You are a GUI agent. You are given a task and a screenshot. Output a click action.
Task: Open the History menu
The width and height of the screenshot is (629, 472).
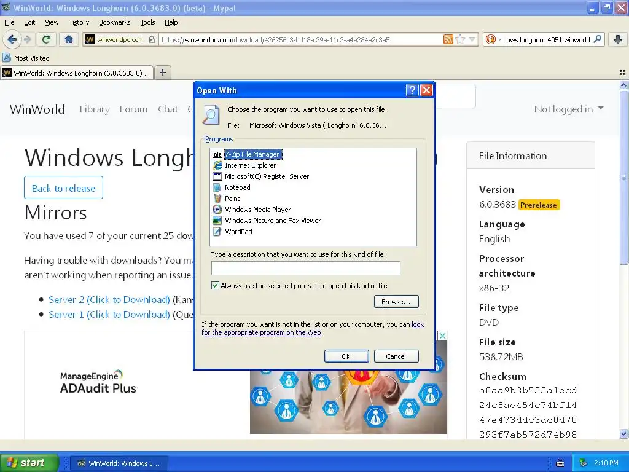[78, 22]
